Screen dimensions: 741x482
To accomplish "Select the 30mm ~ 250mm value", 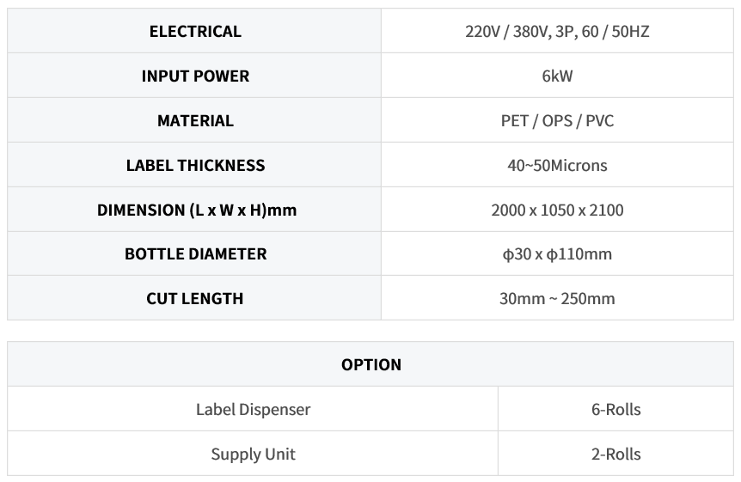I will [557, 298].
